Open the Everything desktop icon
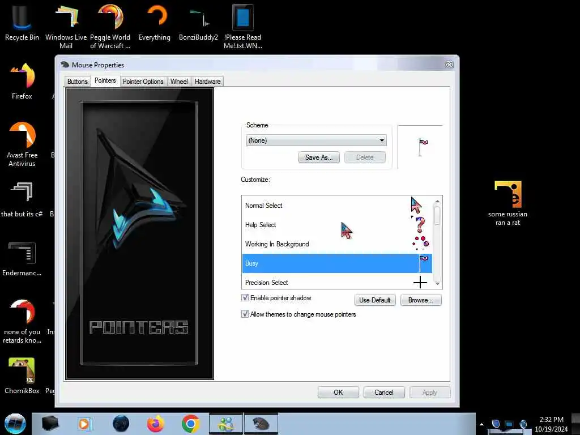The image size is (580, 435). point(155,22)
